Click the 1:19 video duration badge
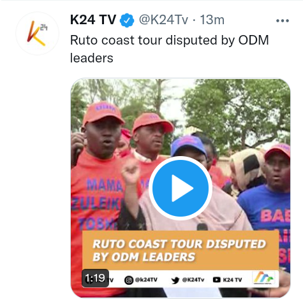This screenshot has height=302, width=303. [x=95, y=278]
